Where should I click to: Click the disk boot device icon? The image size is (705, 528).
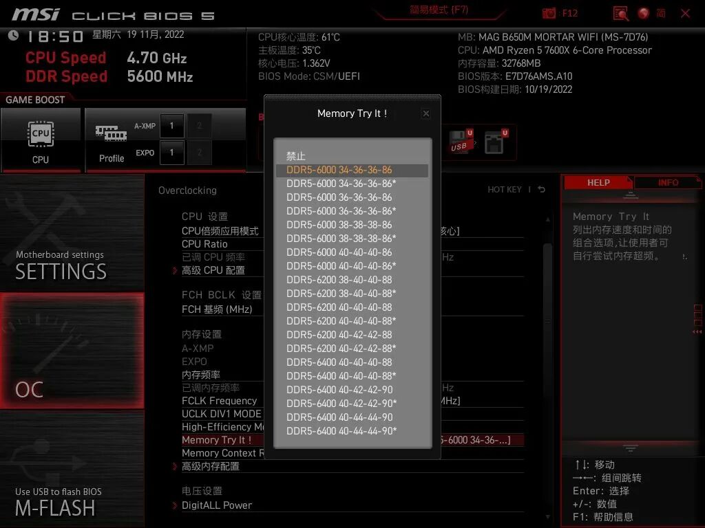click(496, 142)
